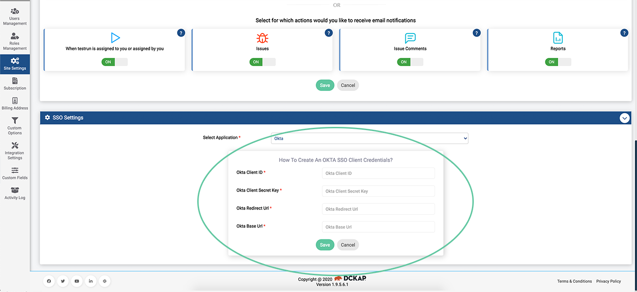Open How To Create OKTA SSO Credentials link

click(x=336, y=160)
